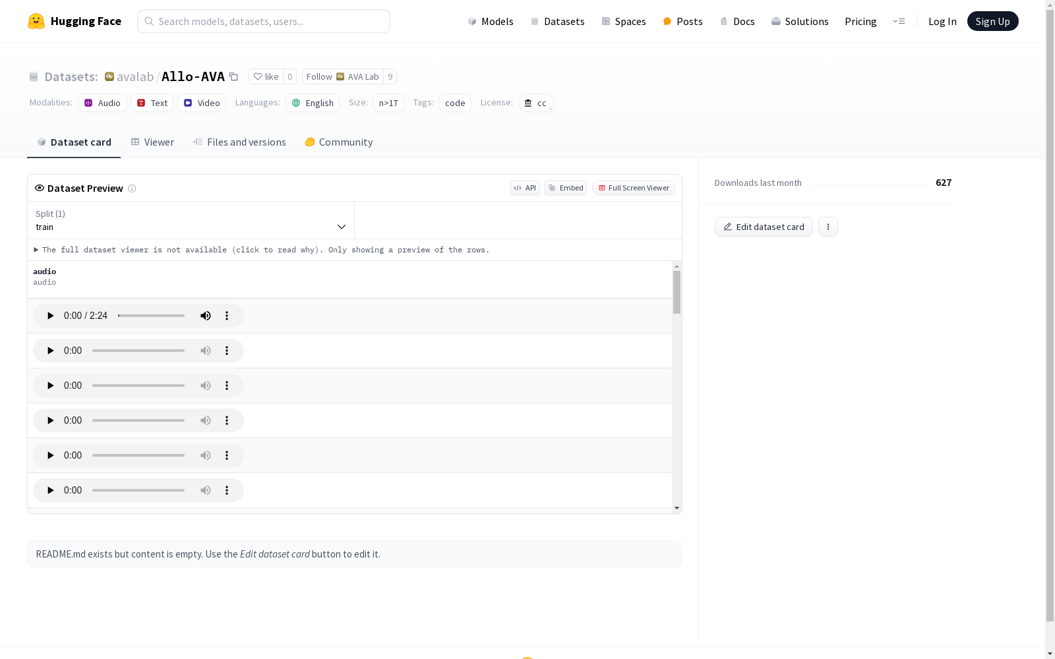Open more options on the first audio player
Image resolution: width=1055 pixels, height=659 pixels.
[227, 316]
